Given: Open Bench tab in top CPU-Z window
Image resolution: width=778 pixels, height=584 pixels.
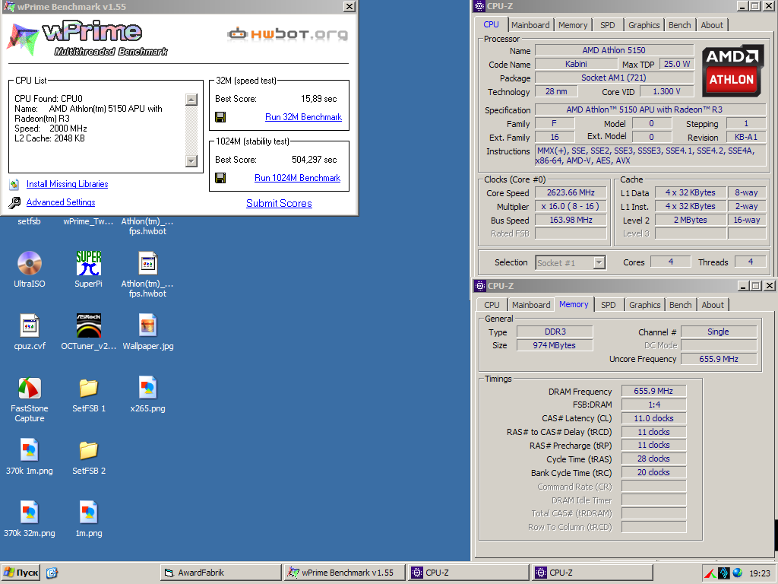Looking at the screenshot, I should [x=679, y=25].
